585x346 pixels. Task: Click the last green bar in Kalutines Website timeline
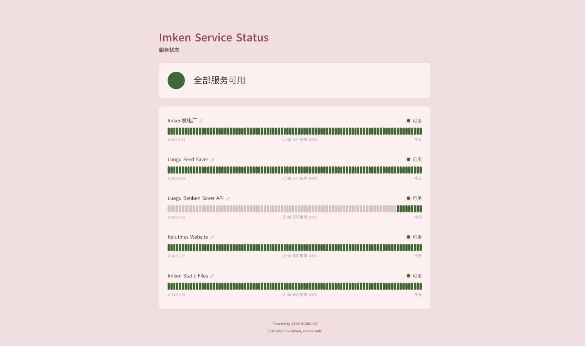point(420,248)
